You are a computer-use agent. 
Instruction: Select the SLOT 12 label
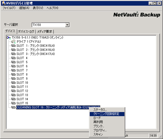coord(22,91)
